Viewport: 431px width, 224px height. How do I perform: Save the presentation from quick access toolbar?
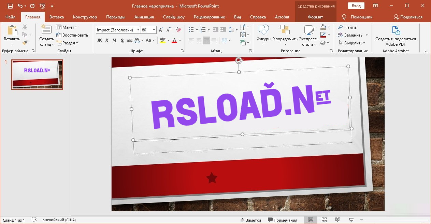coord(10,6)
